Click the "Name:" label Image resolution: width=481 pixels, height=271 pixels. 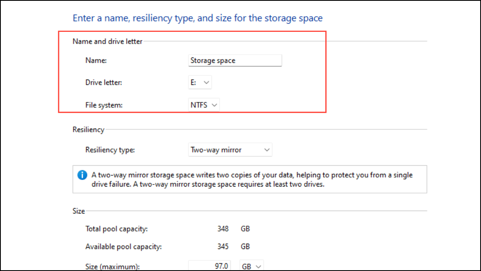(x=96, y=60)
